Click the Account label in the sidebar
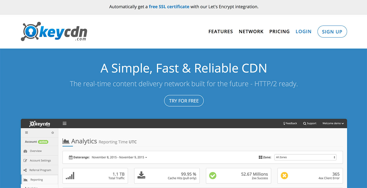Screen dimensions: 367x188 click(31, 142)
